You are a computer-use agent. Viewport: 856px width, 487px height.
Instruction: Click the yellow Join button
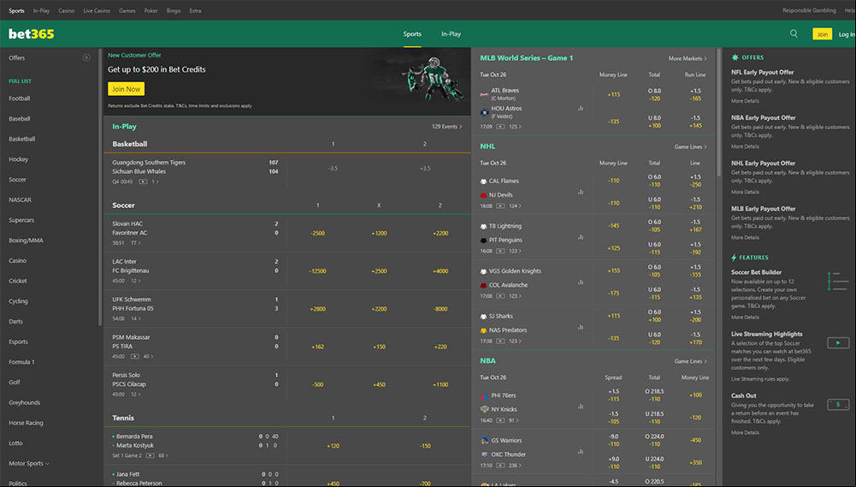tap(822, 34)
